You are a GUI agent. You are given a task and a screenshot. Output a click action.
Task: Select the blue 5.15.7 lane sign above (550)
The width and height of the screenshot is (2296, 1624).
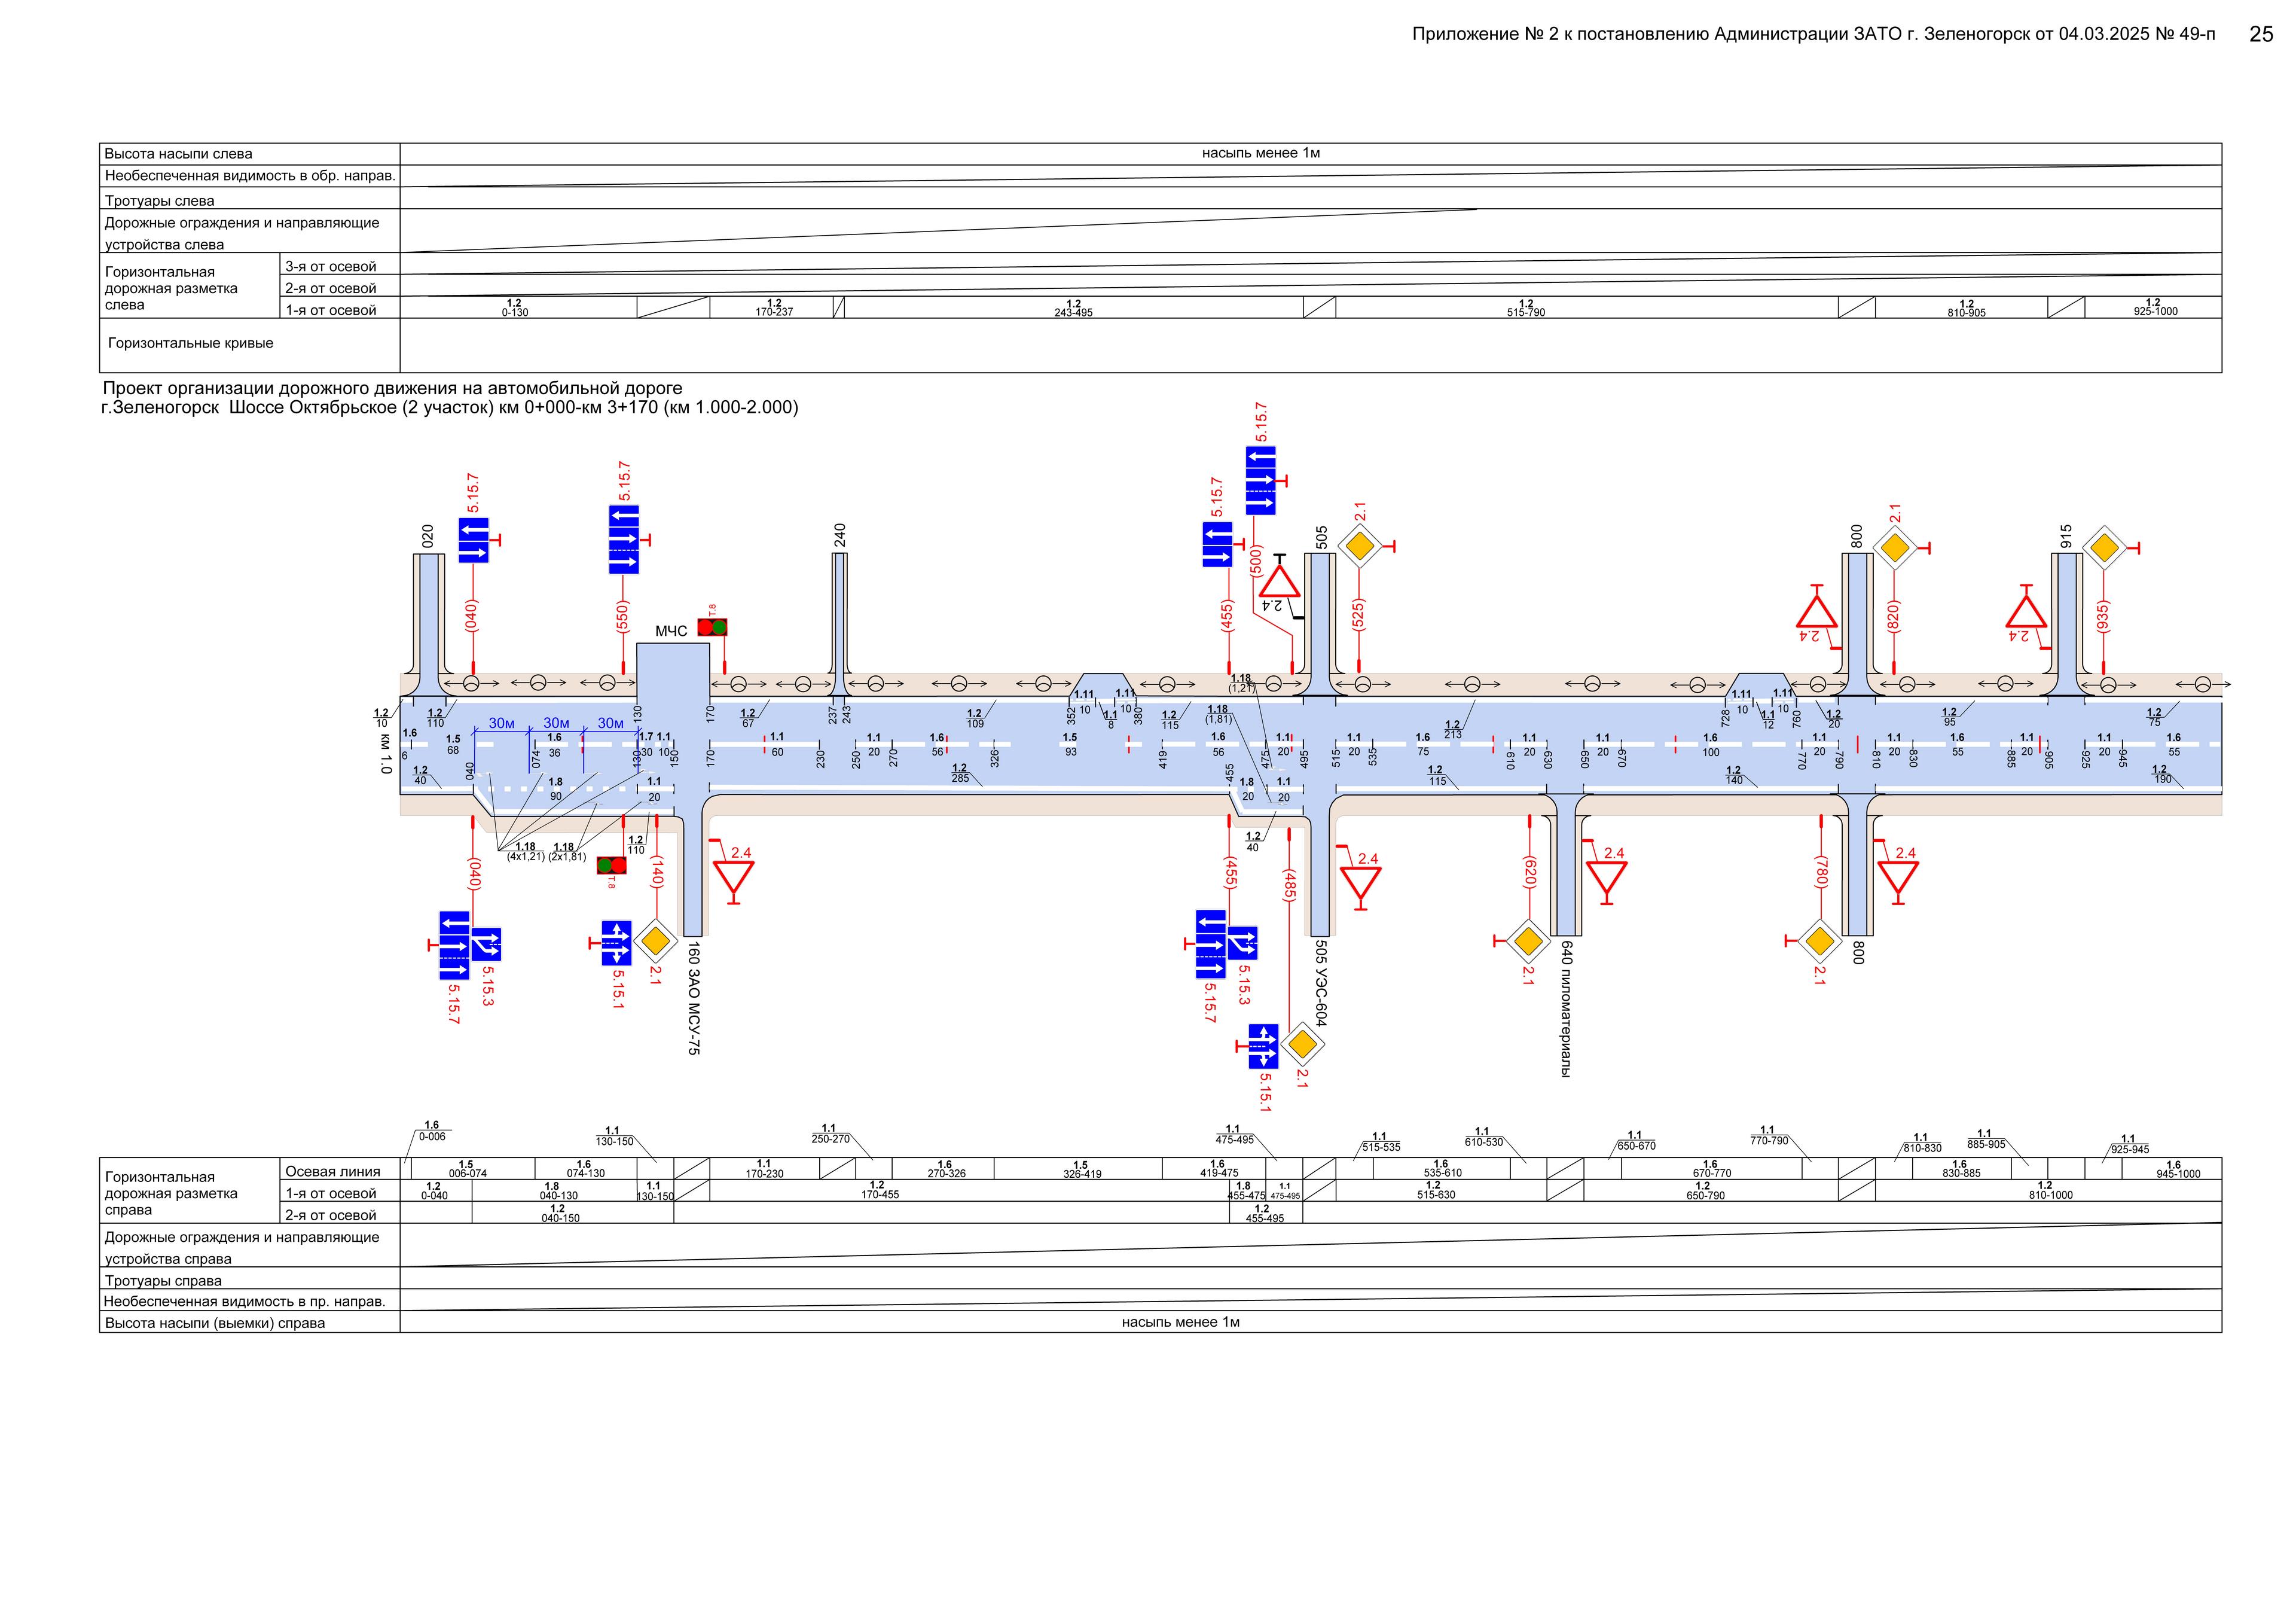tap(623, 540)
